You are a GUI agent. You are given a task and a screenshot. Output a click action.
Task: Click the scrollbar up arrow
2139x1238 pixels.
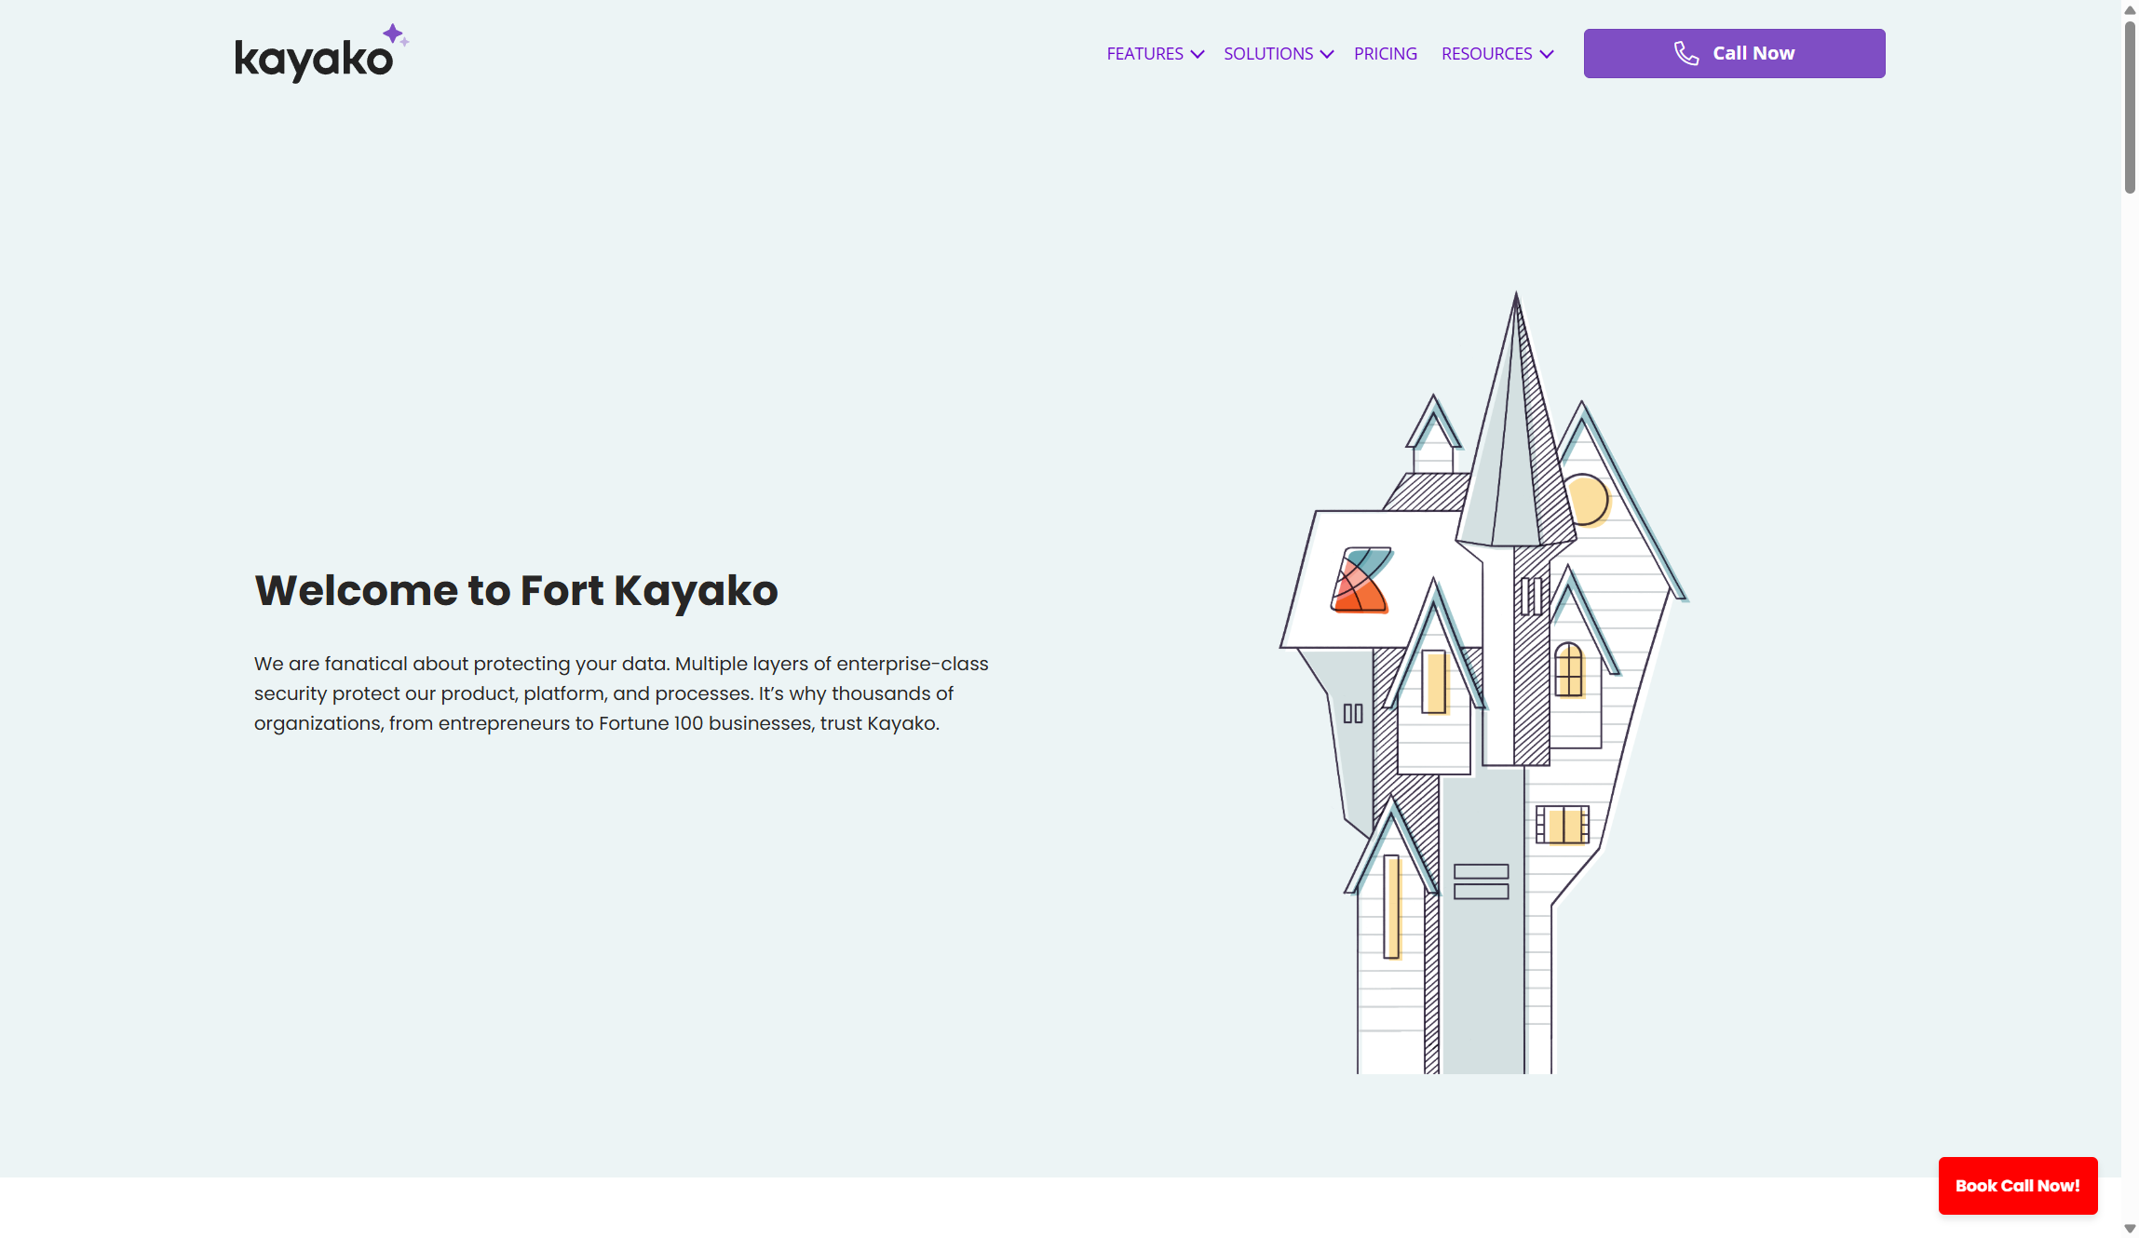tap(2130, 9)
